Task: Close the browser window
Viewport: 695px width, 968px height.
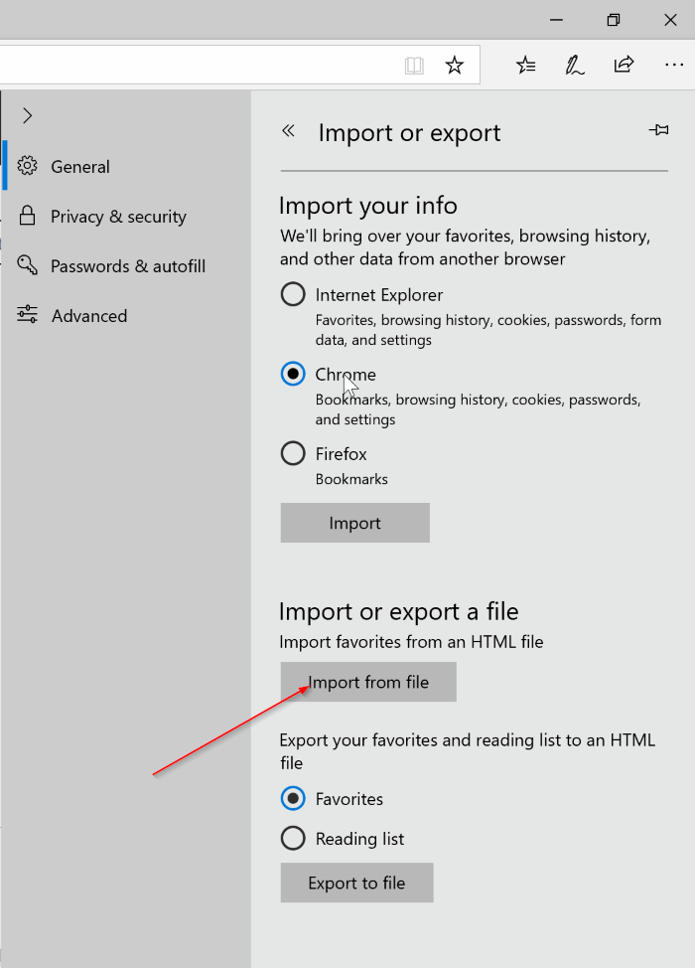Action: coord(670,20)
